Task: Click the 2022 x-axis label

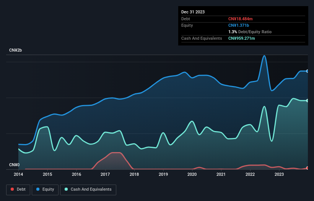Action: click(x=250, y=174)
